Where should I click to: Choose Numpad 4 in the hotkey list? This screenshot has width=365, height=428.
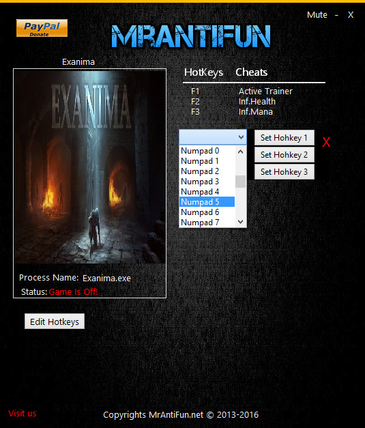207,192
